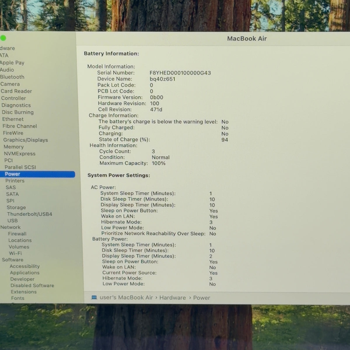Select PCI in the sidebar
This screenshot has height=350, width=350.
[8, 160]
